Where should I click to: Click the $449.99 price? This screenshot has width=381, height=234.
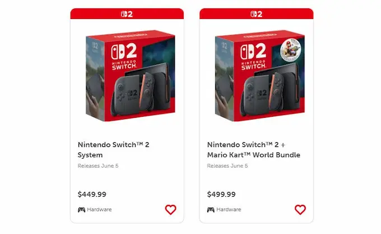tap(92, 194)
